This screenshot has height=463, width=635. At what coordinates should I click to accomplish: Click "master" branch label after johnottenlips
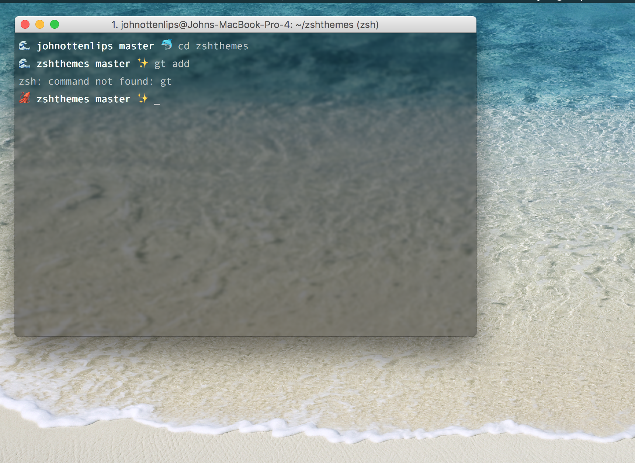click(136, 46)
